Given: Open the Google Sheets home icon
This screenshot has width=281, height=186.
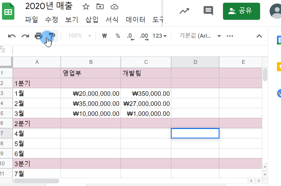Looking at the screenshot, I should click(8, 11).
